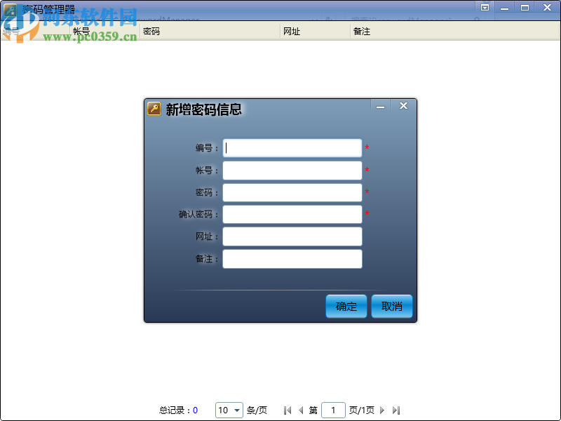Click the page number input field
561x421 pixels.
tap(333, 410)
